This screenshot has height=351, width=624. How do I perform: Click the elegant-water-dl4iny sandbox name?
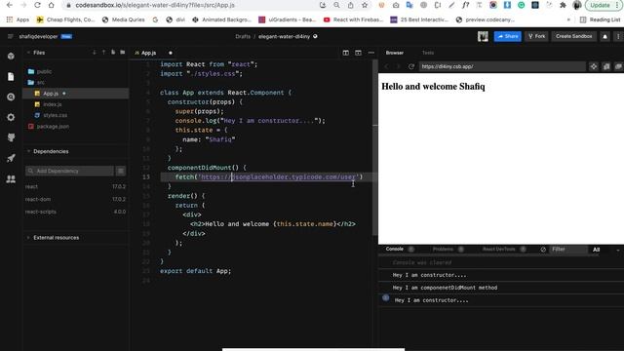click(x=284, y=36)
